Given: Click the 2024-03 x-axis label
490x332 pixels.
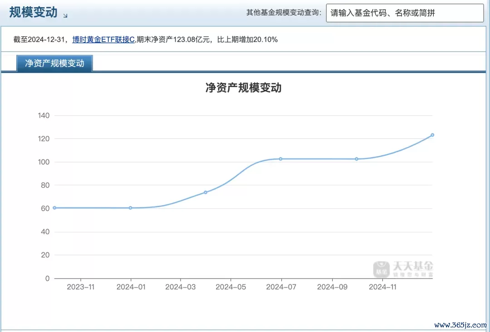Looking at the screenshot, I should (181, 287).
